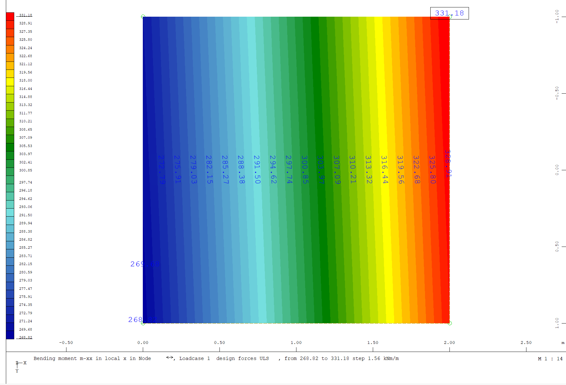This screenshot has width=566, height=385.
Task: Click the bottom-right green node marker
Action: point(450,323)
